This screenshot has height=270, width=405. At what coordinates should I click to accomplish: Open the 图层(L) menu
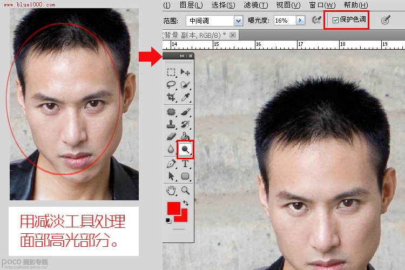[x=191, y=5]
